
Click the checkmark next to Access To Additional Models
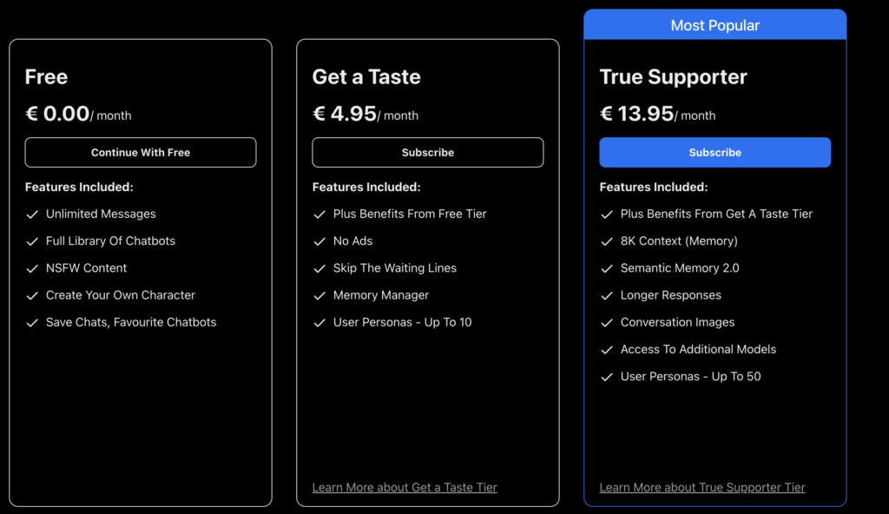pos(607,349)
